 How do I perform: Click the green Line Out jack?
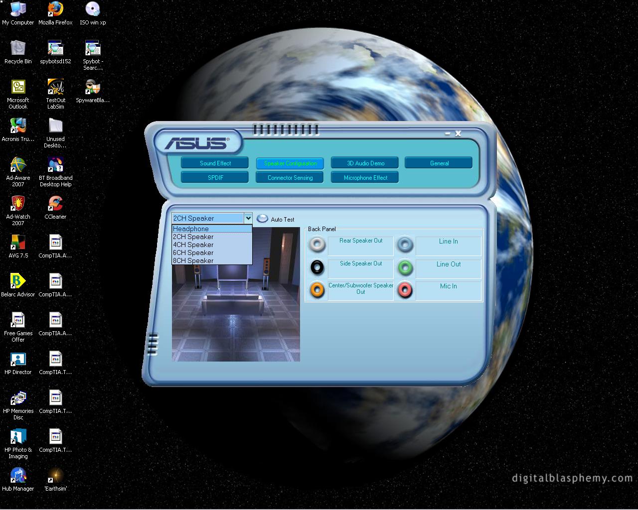(405, 267)
